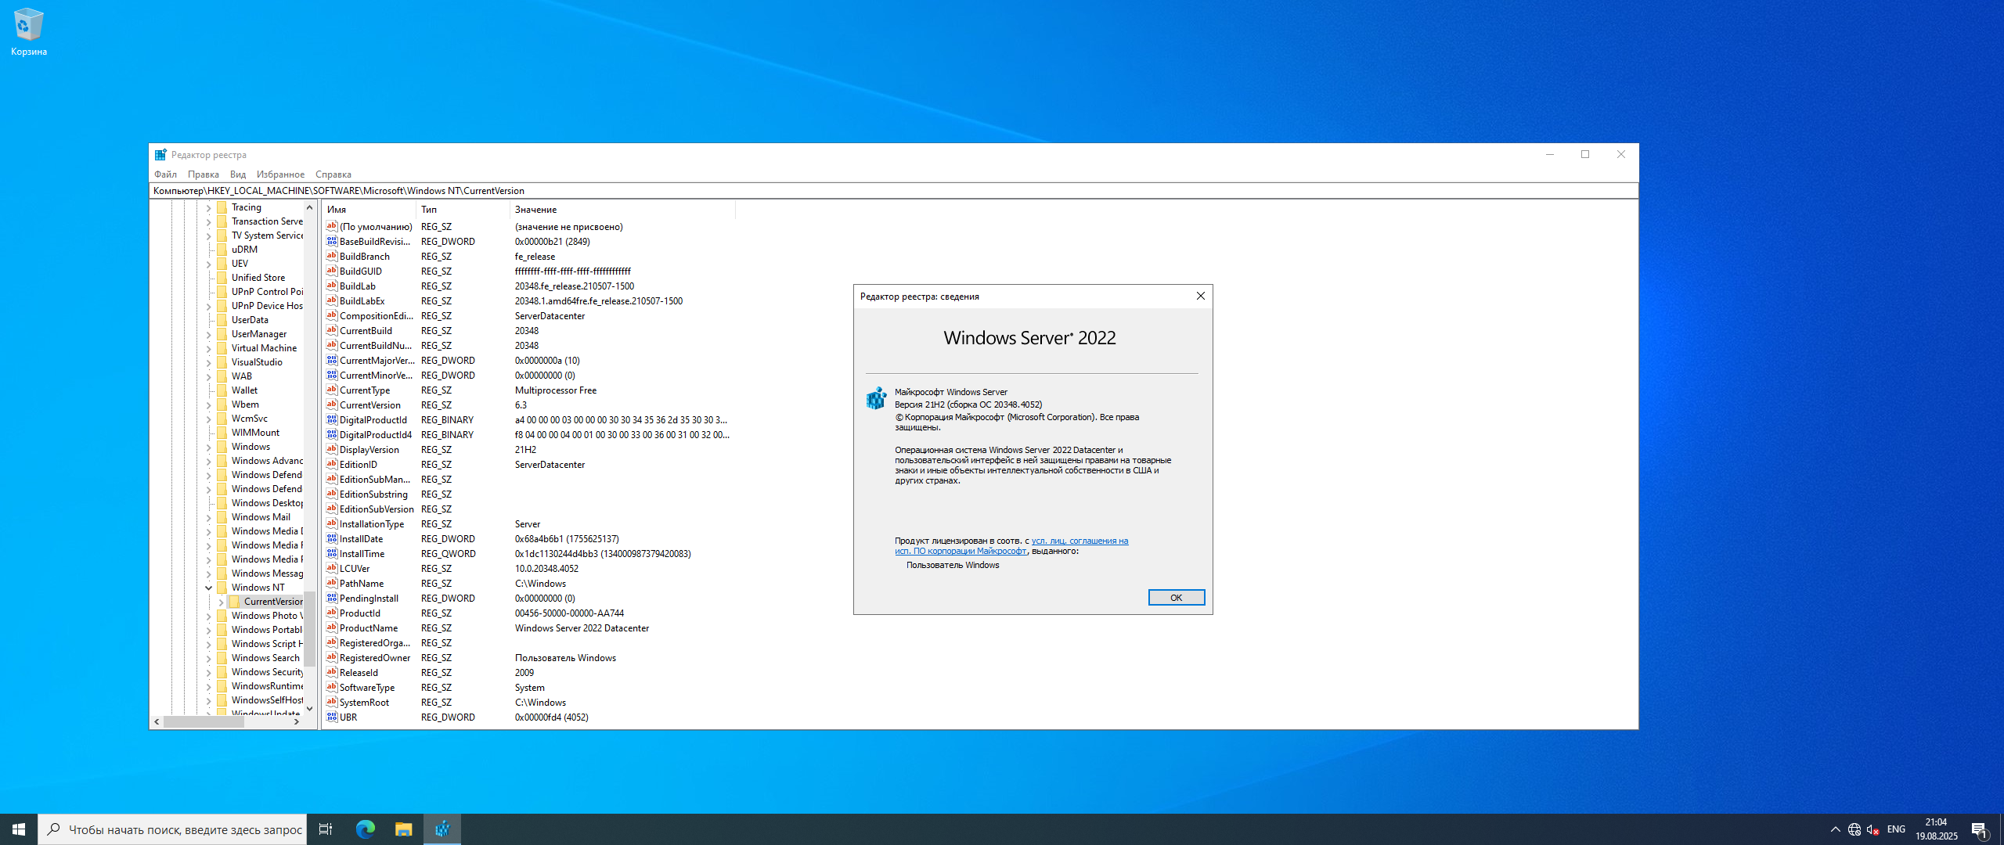The image size is (2004, 845).
Task: Expand the Virtual Machine tree node
Action: click(209, 349)
